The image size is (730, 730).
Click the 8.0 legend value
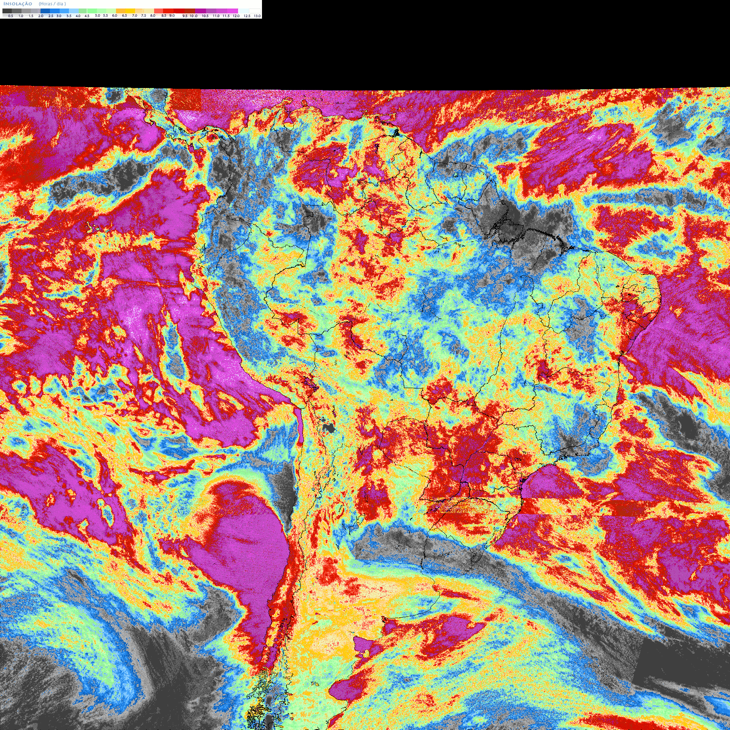153,15
